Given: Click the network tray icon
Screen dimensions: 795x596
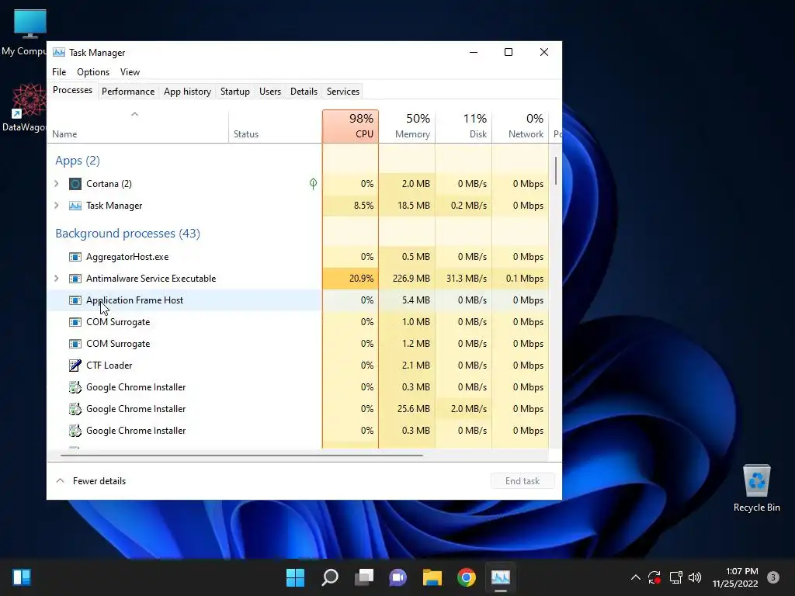Looking at the screenshot, I should [x=675, y=577].
